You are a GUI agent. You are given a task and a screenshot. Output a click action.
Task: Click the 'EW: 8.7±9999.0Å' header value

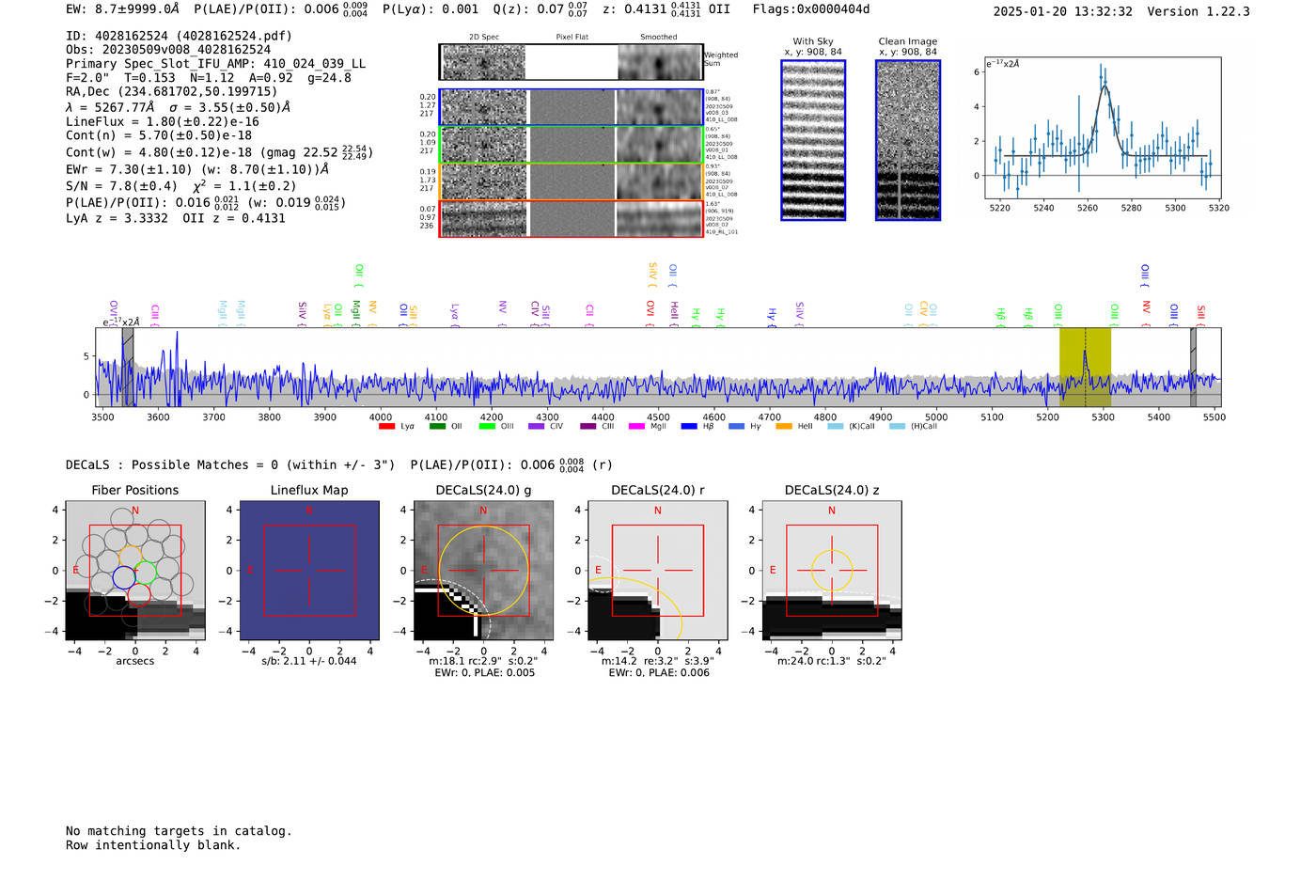pos(122,10)
